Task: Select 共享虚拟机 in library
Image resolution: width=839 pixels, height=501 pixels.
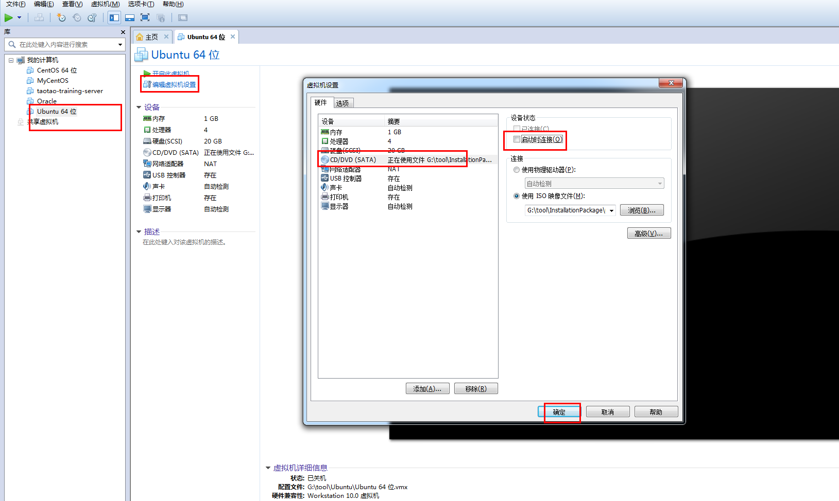Action: click(x=43, y=122)
